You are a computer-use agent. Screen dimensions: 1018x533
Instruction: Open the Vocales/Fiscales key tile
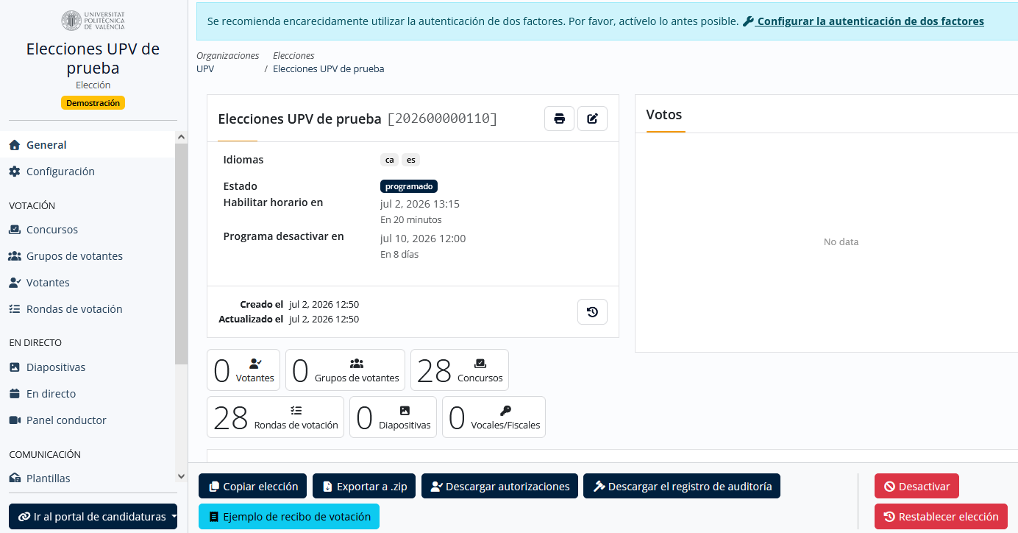[494, 417]
